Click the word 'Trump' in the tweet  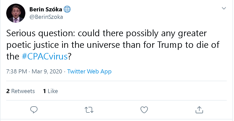pyautogui.click(x=171, y=45)
